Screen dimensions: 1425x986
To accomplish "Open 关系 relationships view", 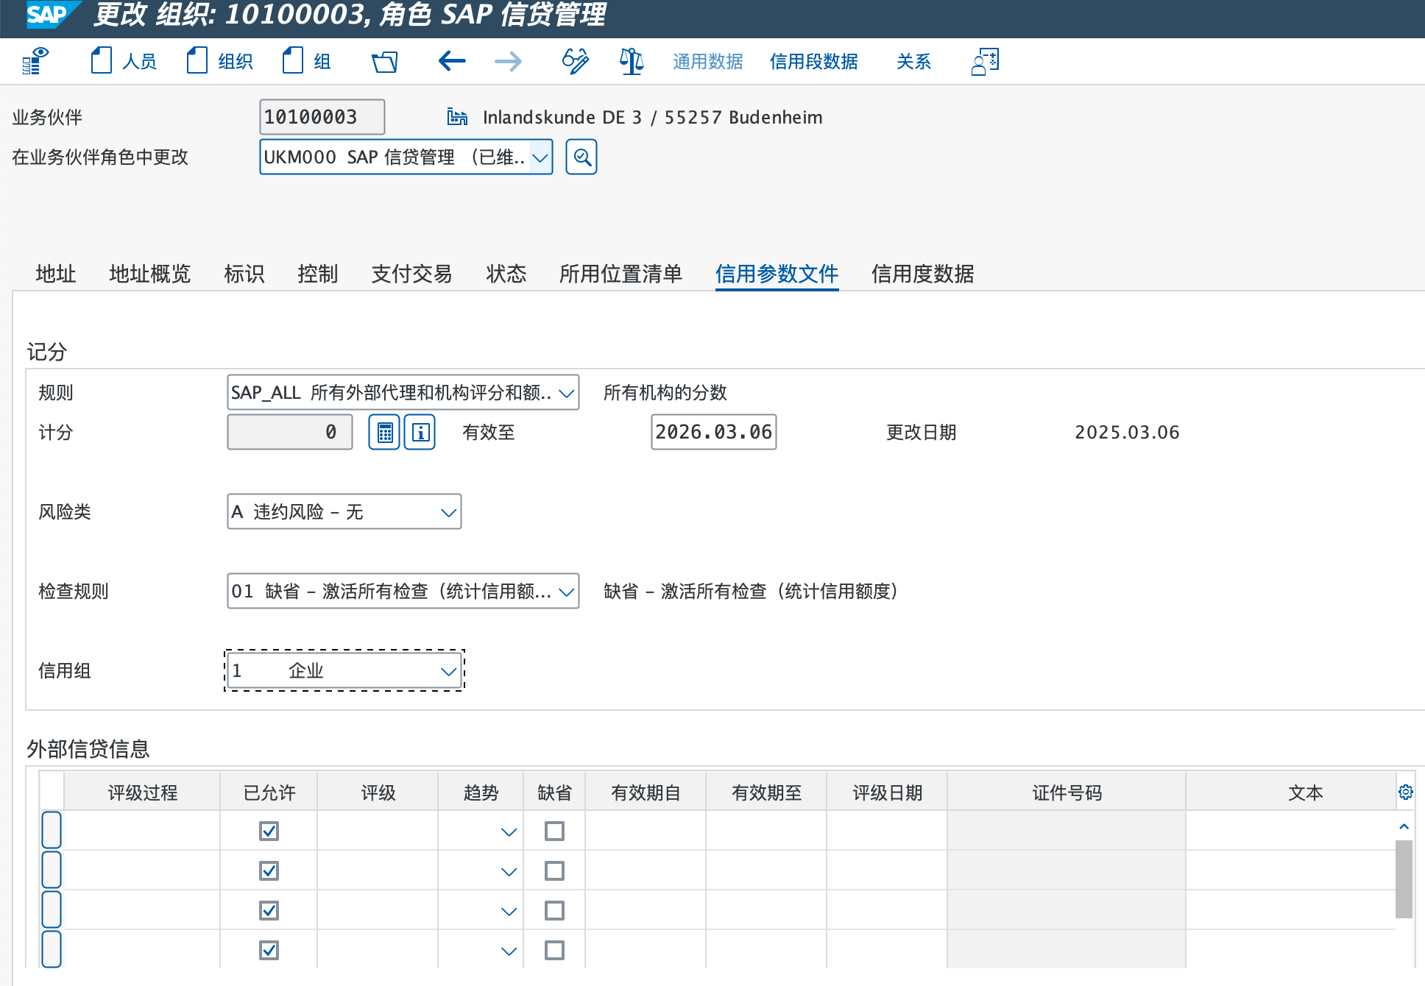I will click(x=914, y=61).
